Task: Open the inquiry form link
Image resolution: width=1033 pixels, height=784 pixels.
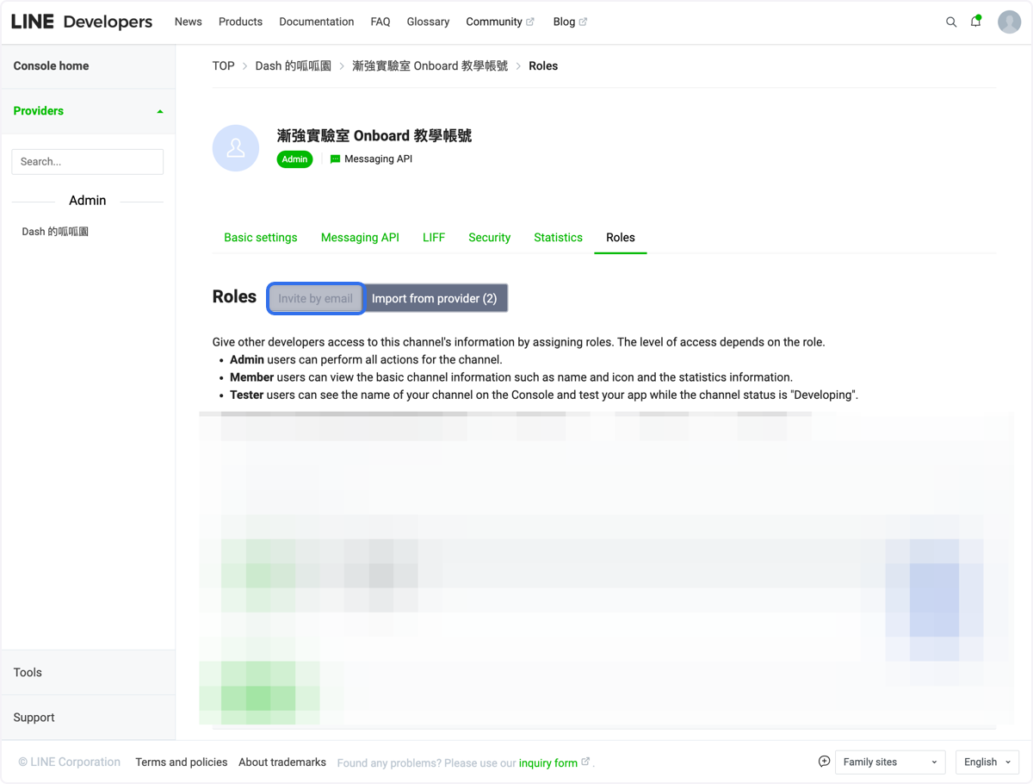Action: click(548, 763)
